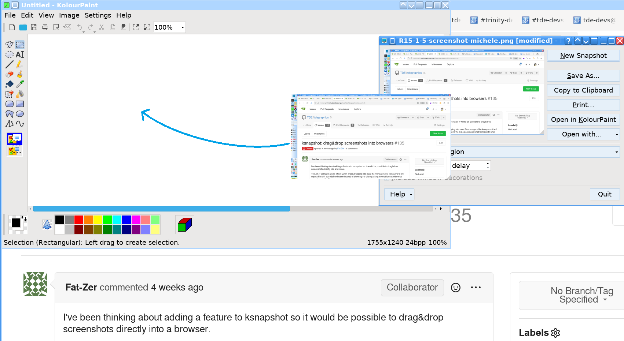
Task: Open the Help dropdown in KSnapshot
Action: [x=399, y=194]
